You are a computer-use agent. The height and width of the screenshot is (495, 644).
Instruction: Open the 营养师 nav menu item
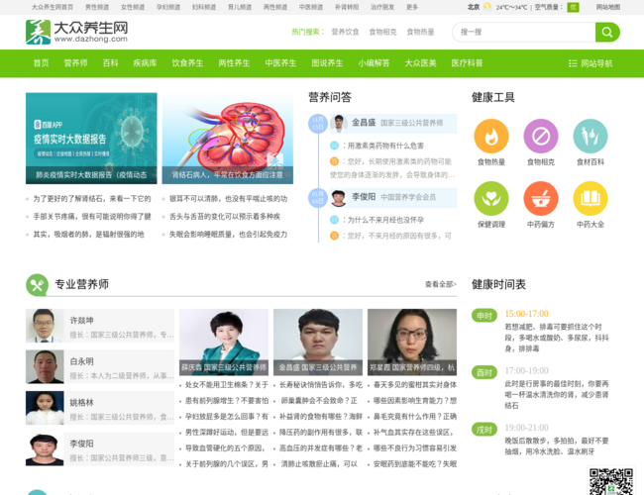coord(75,63)
